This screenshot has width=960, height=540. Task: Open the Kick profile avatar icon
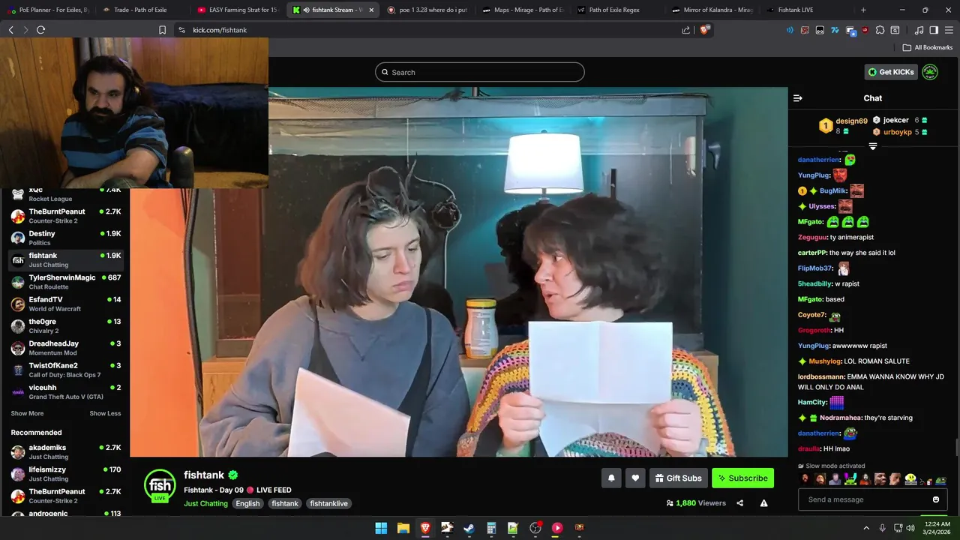[930, 72]
